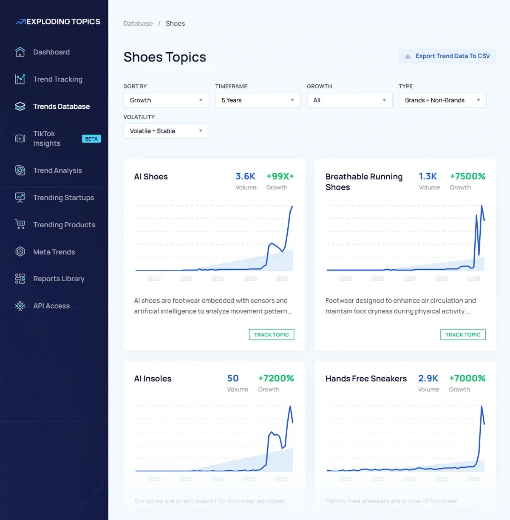510x520 pixels.
Task: Export Trend Data To CSV
Action: pos(448,56)
